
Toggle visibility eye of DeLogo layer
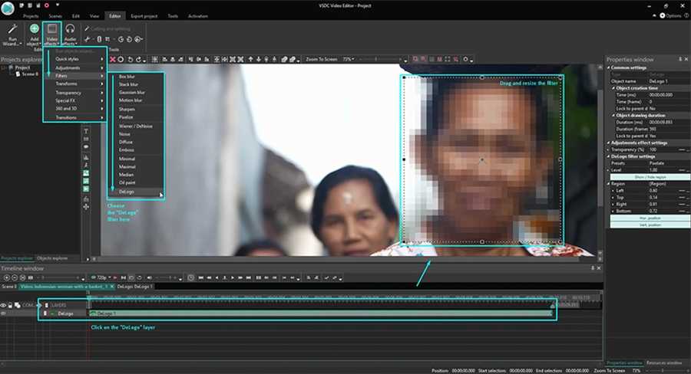[x=4, y=313]
